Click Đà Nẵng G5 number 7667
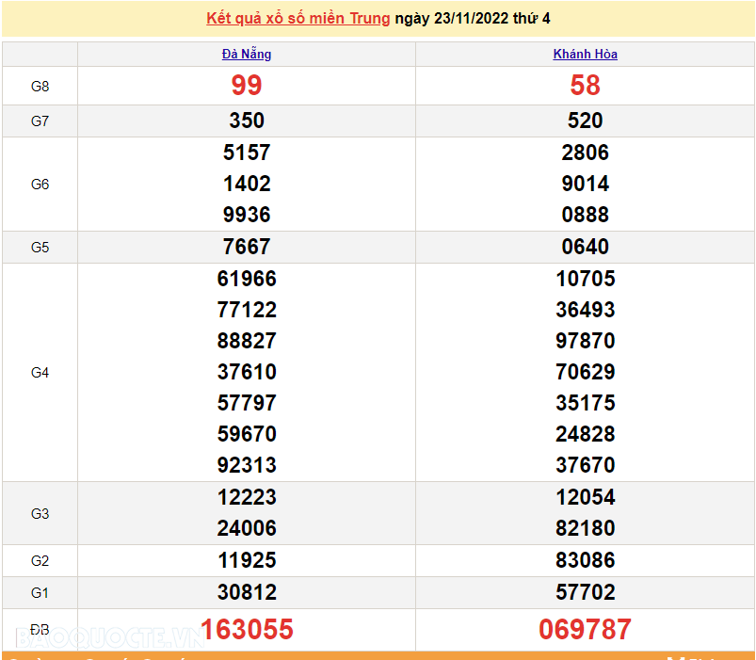The image size is (756, 660). pyautogui.click(x=247, y=247)
